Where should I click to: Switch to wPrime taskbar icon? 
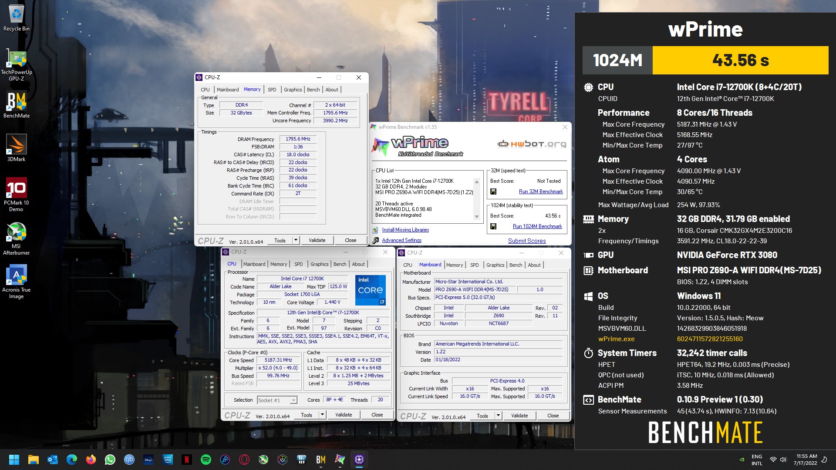[340, 460]
